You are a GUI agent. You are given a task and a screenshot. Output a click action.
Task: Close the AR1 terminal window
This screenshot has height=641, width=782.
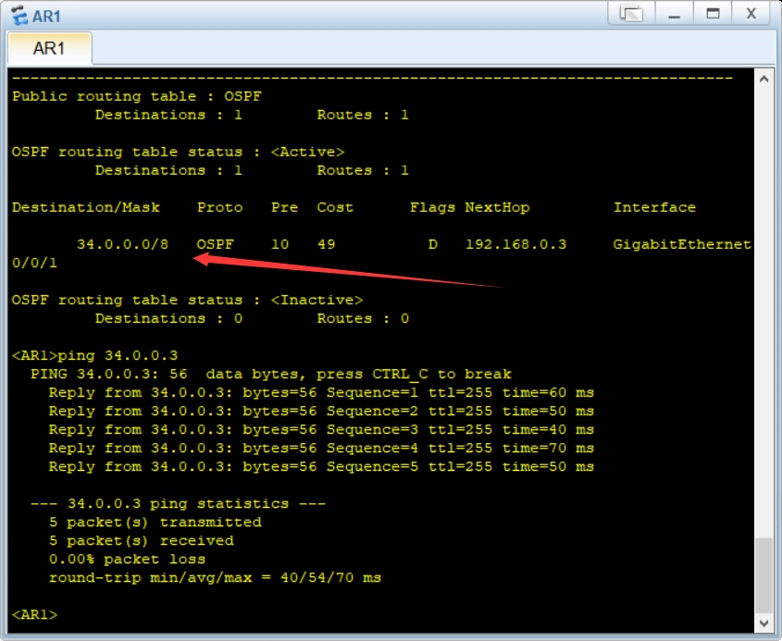click(751, 13)
